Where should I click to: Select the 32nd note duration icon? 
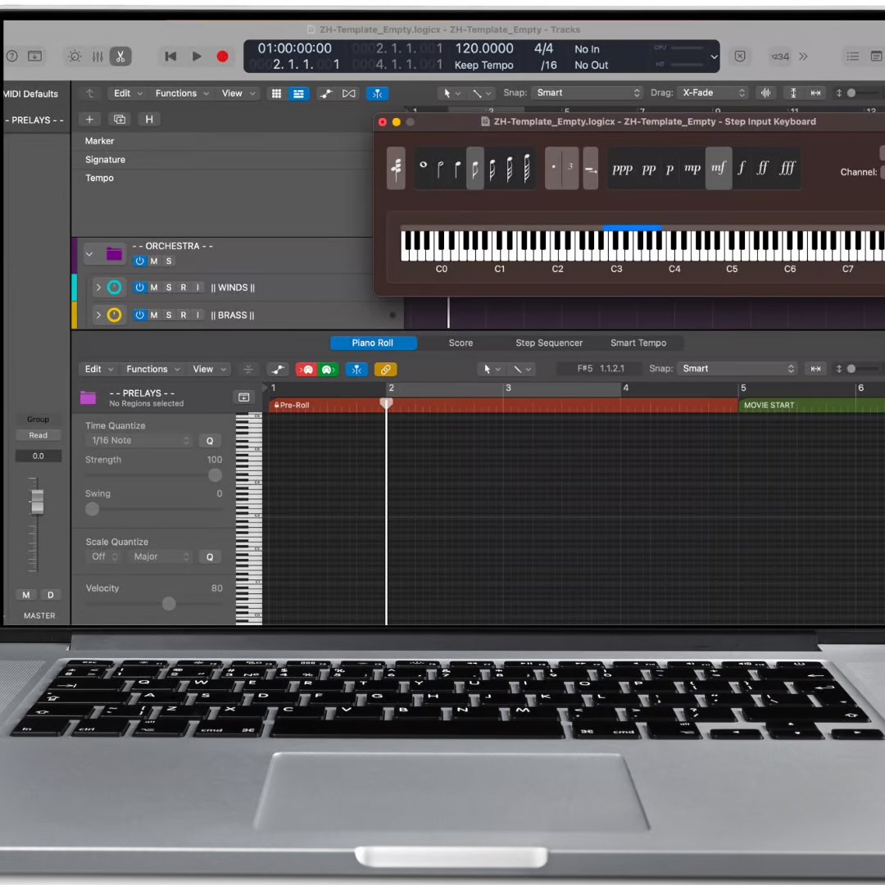point(509,168)
